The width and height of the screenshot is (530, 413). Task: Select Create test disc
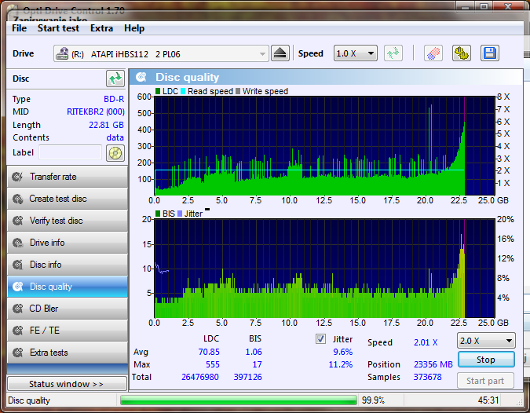(x=68, y=199)
